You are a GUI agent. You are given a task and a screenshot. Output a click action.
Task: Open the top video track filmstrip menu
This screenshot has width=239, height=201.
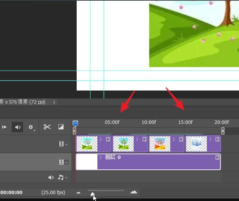pyautogui.click(x=63, y=144)
